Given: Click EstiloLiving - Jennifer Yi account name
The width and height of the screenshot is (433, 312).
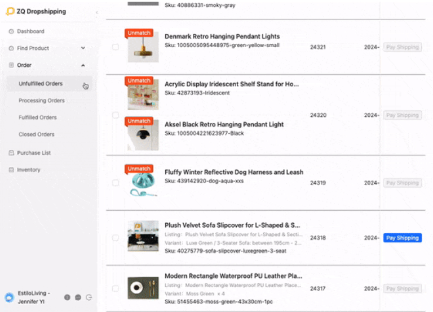Looking at the screenshot, I should (x=34, y=297).
